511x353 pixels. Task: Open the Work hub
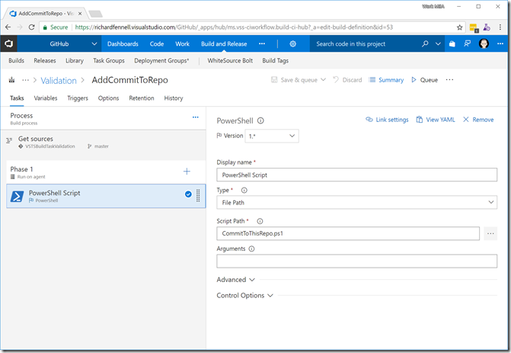click(x=182, y=43)
